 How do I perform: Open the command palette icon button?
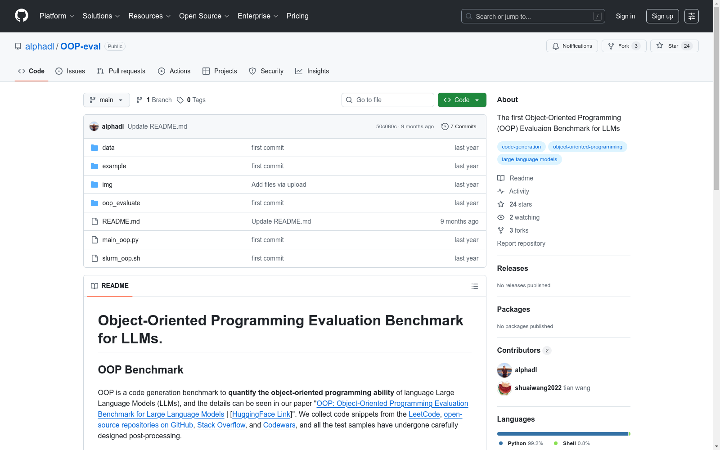coord(692,16)
